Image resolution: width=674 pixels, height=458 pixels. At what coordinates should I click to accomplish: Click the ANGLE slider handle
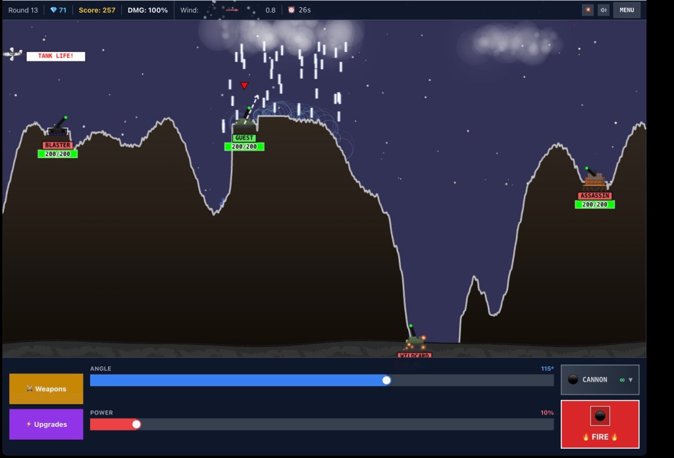(386, 380)
